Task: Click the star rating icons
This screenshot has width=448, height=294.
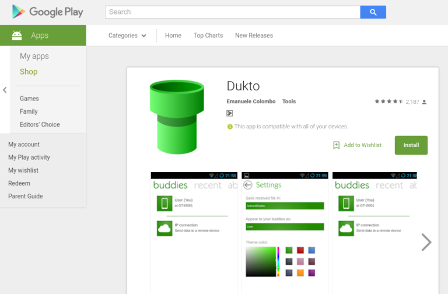Action: point(388,101)
